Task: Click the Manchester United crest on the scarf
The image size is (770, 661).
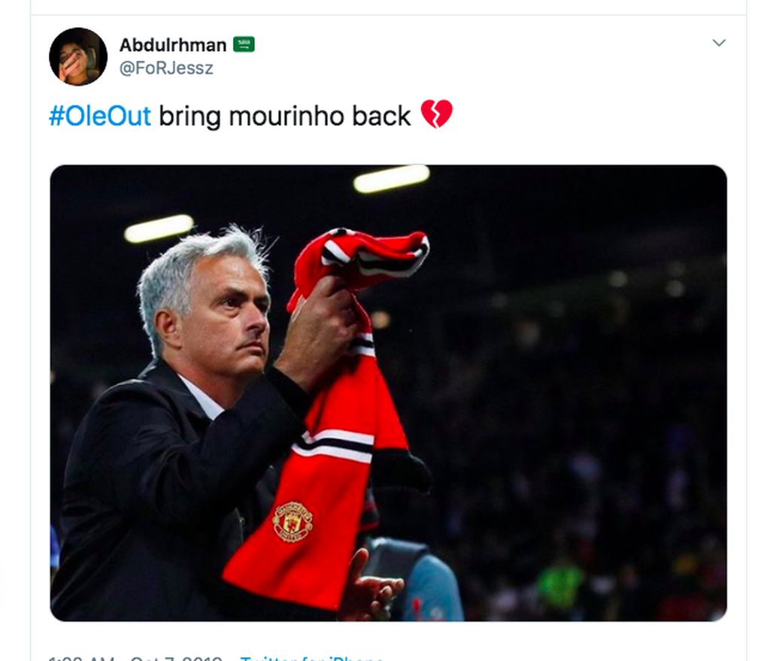Action: point(293,522)
